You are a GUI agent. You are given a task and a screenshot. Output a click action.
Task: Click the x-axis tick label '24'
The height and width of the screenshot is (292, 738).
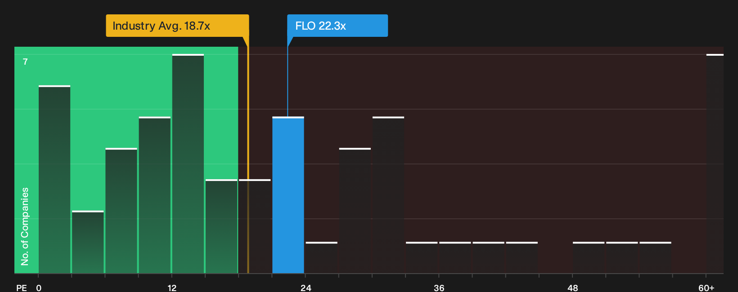pos(306,288)
